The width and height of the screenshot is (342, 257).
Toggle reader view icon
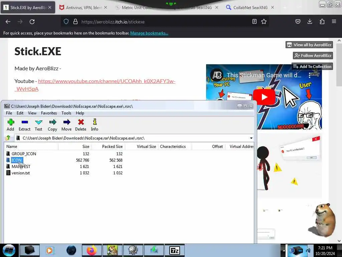pos(254,21)
